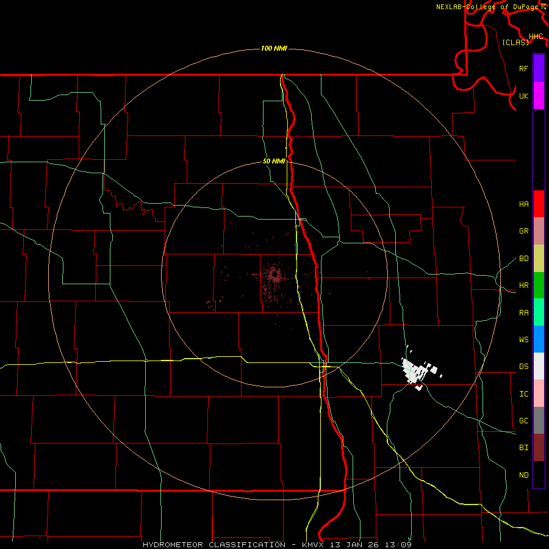The width and height of the screenshot is (549, 549).
Task: Select the ND no data black swatch
Action: 539,475
